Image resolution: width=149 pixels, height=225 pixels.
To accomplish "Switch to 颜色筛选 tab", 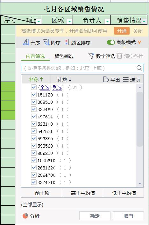I will coord(64,56).
